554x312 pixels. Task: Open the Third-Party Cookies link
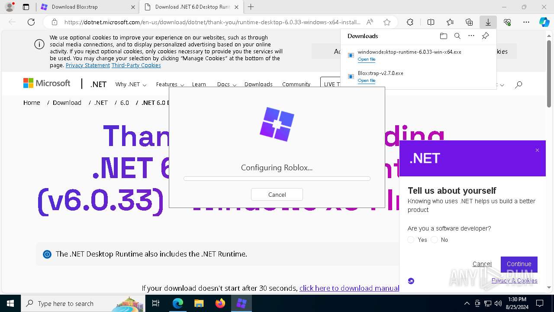pyautogui.click(x=136, y=65)
